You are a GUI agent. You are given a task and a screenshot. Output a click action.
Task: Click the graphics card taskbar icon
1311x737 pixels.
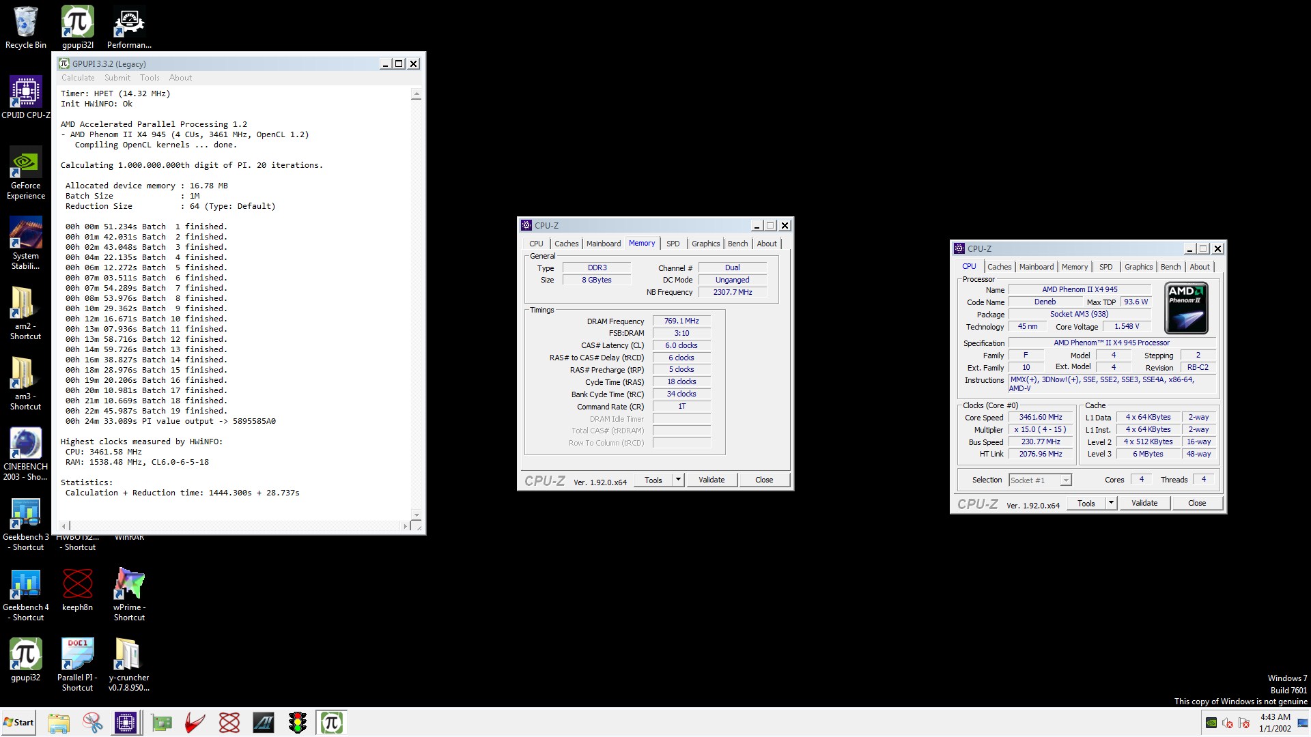[162, 723]
